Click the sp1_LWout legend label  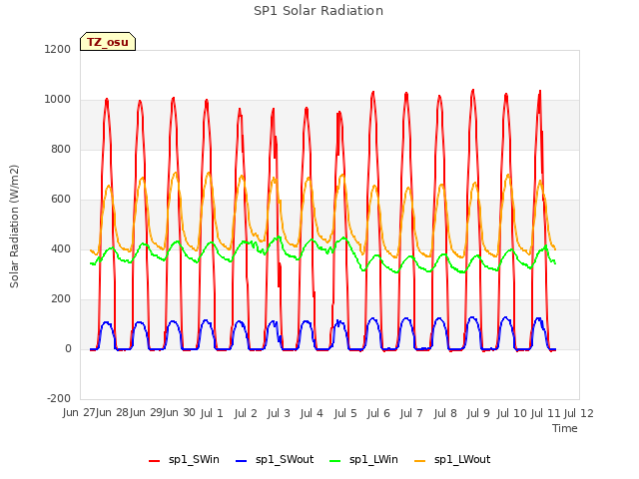coord(462,459)
